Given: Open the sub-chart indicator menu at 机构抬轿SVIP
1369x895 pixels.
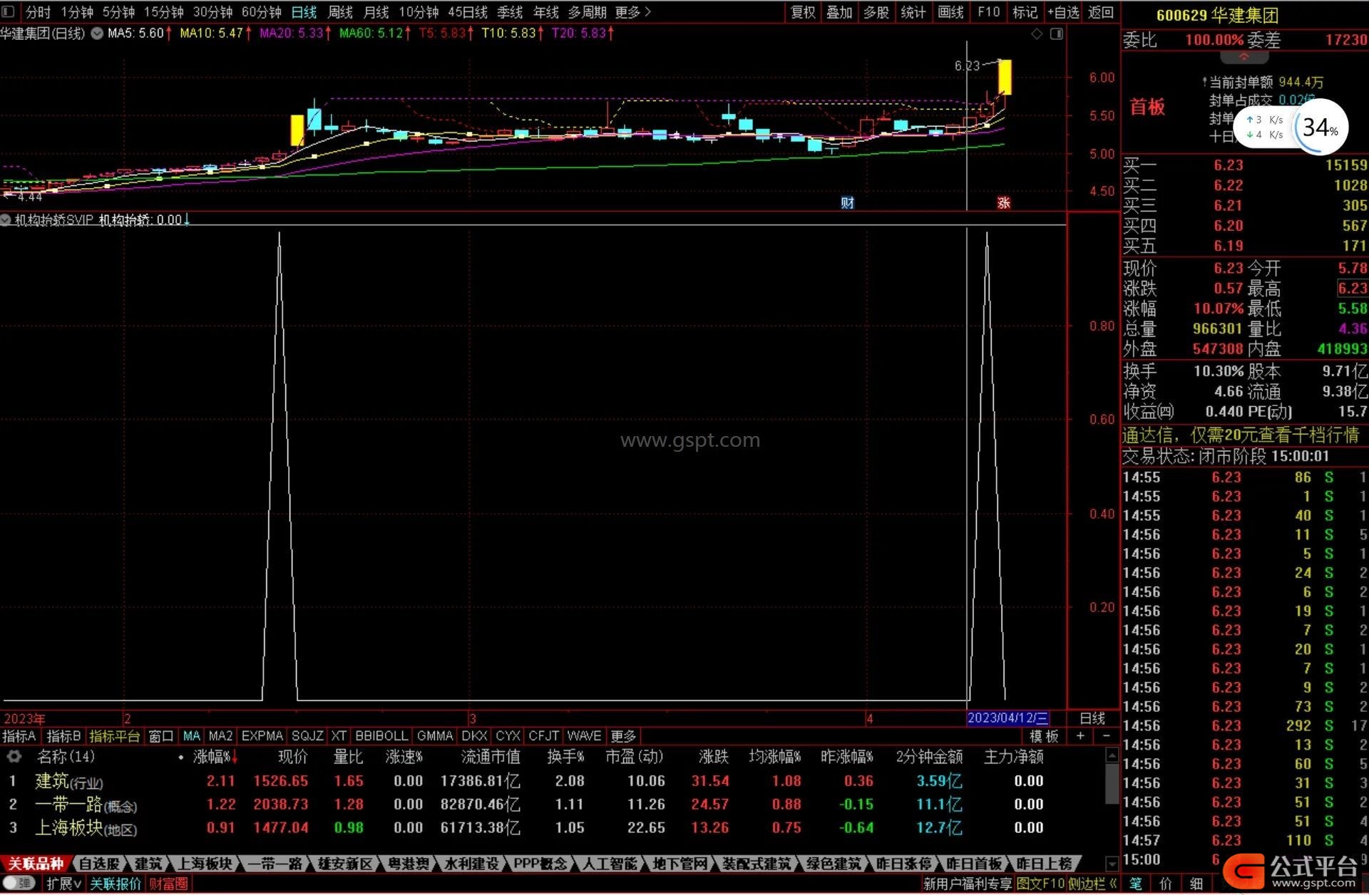Looking at the screenshot, I should click(6, 220).
